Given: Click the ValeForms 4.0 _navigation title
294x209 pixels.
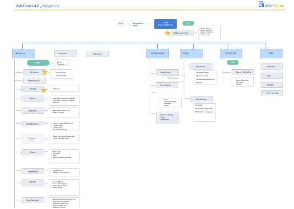Looking at the screenshot, I should tap(37, 6).
